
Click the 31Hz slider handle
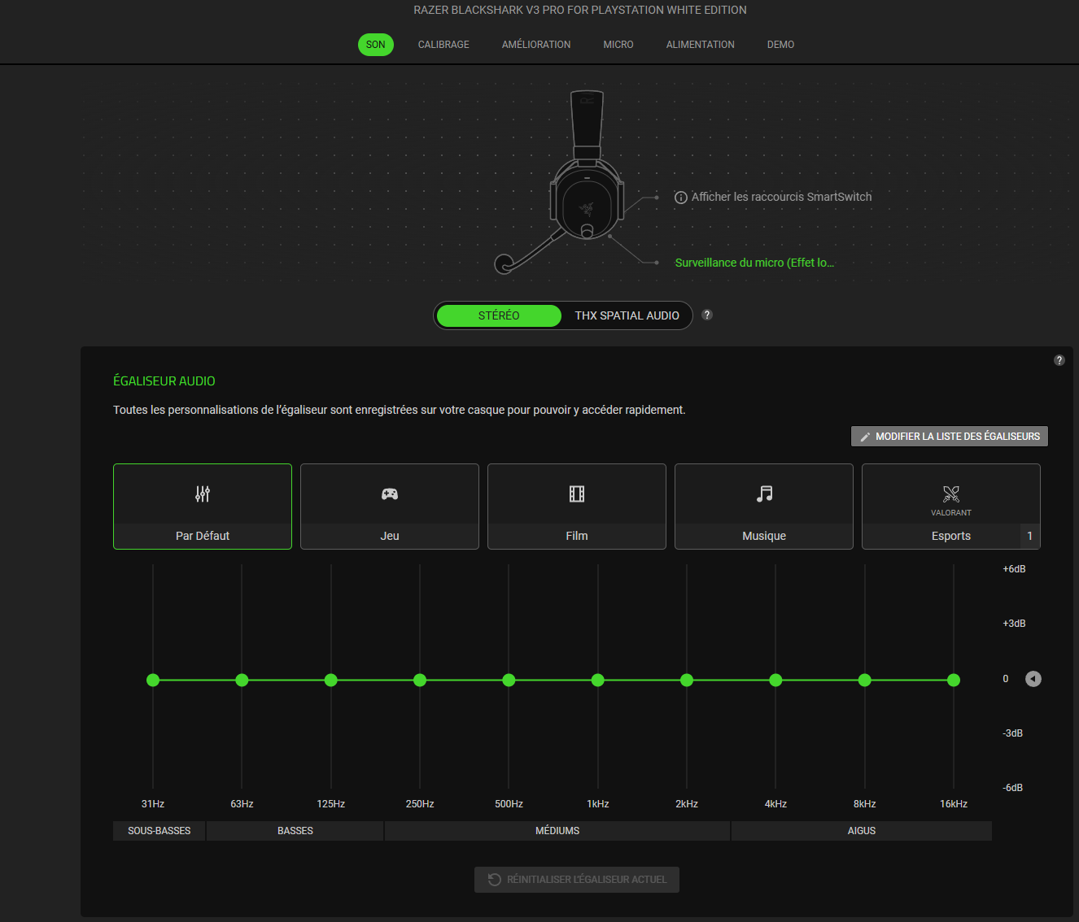click(153, 680)
